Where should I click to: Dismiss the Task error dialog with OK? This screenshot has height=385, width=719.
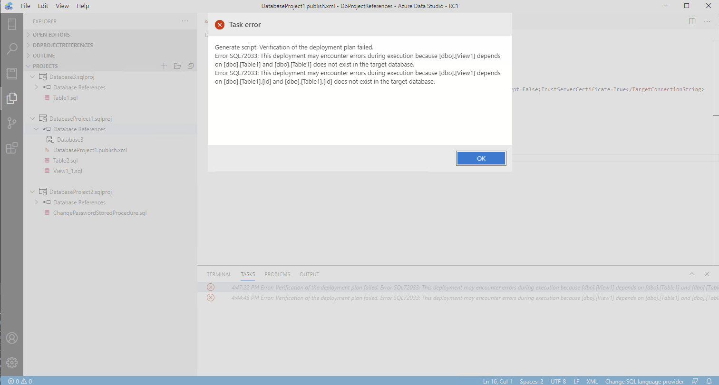(481, 158)
